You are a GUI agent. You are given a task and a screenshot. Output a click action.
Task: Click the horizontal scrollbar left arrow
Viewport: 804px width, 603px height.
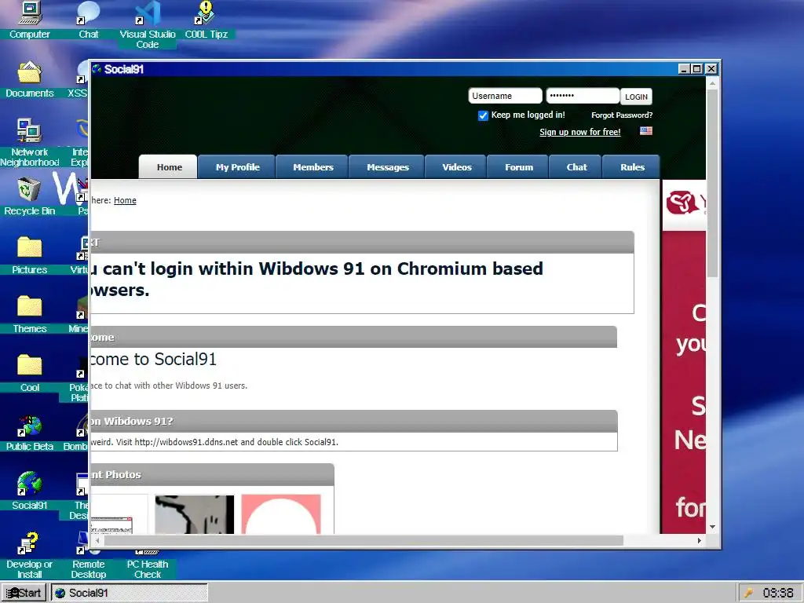(97, 540)
